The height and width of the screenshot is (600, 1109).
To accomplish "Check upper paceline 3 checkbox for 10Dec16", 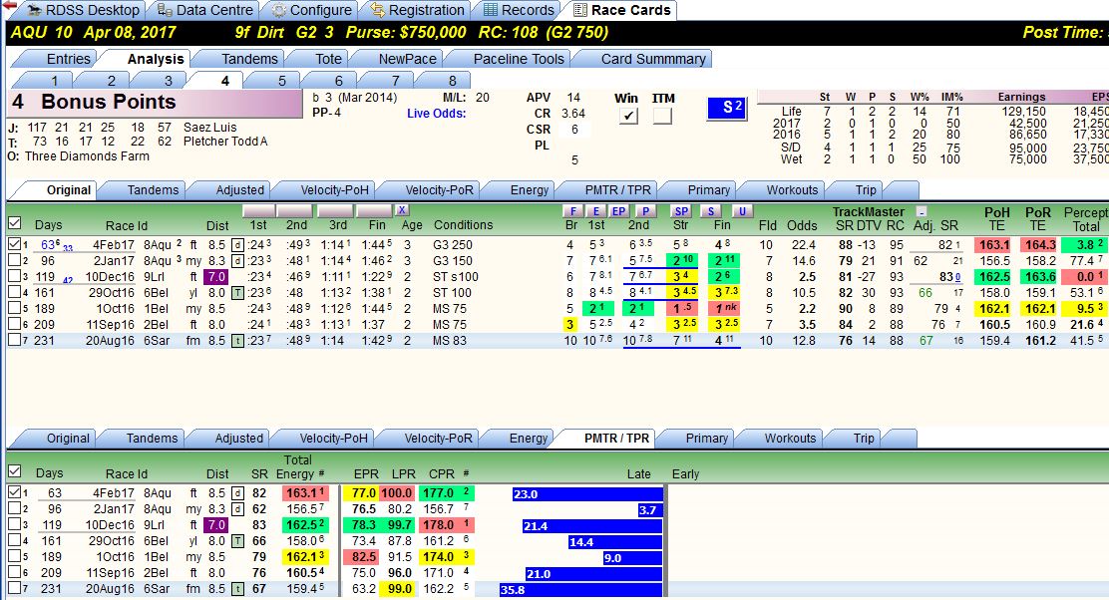I will coord(14,276).
